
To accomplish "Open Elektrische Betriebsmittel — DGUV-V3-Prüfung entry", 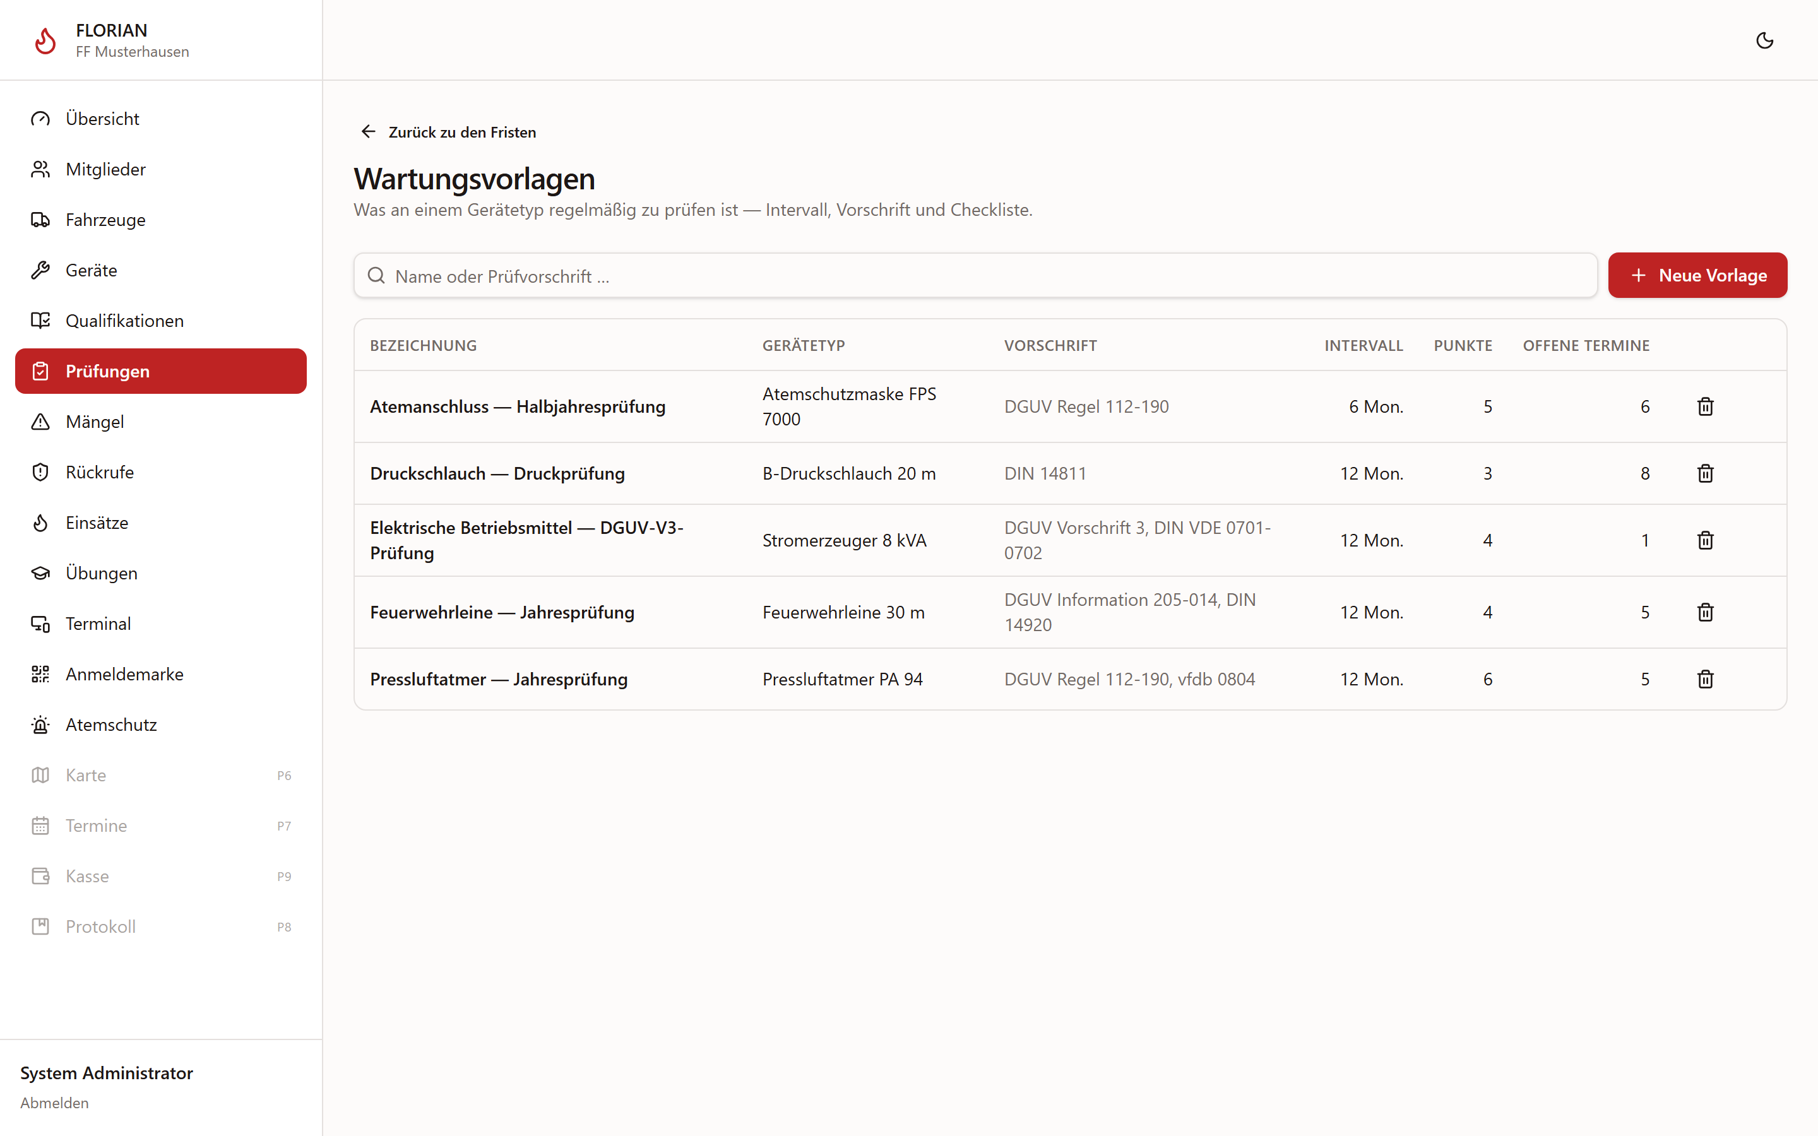I will (x=526, y=540).
